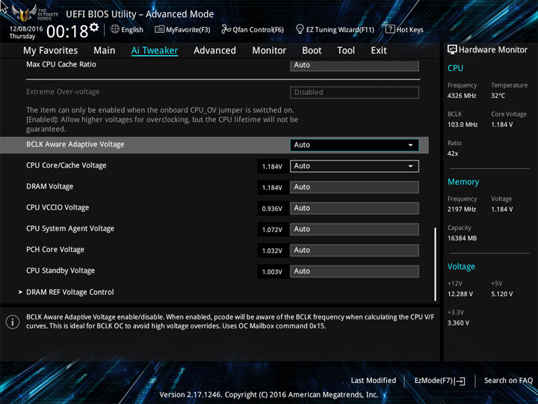Screen dimensions: 538x404
Task: Click the TUF Ultimate Force logo
Action: click(34, 13)
